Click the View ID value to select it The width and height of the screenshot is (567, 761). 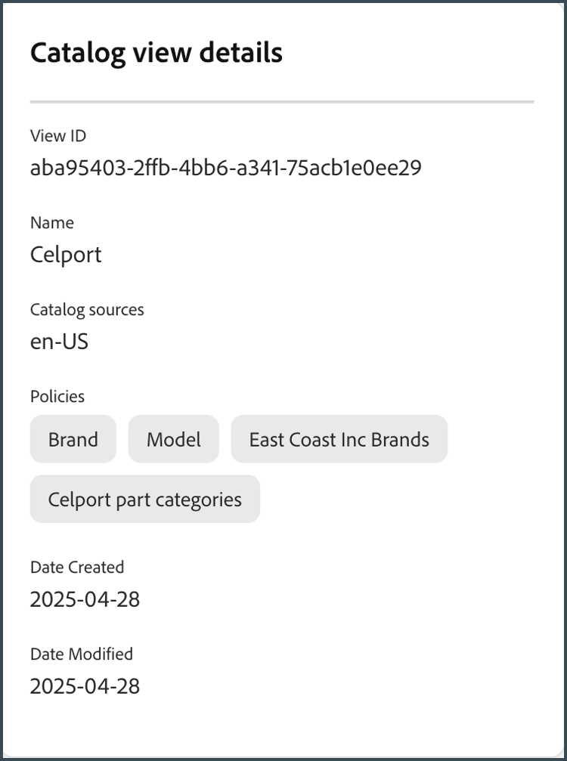pyautogui.click(x=227, y=167)
